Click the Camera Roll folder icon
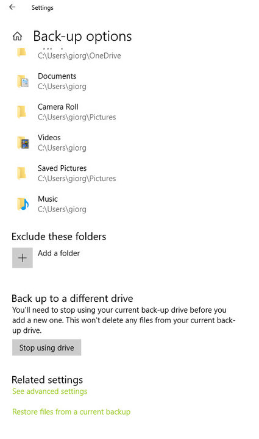259x439 pixels. click(22, 112)
